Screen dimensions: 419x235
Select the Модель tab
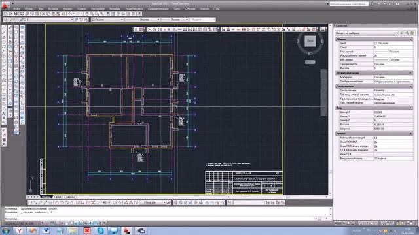pyautogui.click(x=46, y=197)
